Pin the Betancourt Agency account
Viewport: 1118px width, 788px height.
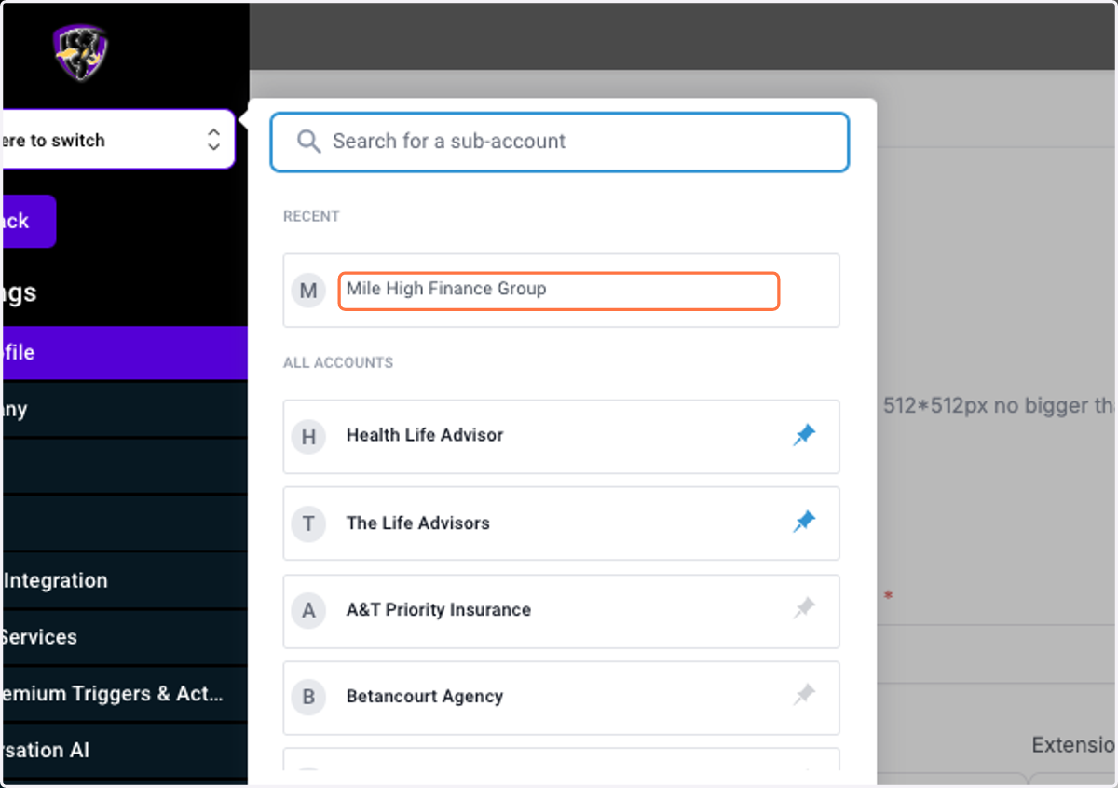point(804,696)
